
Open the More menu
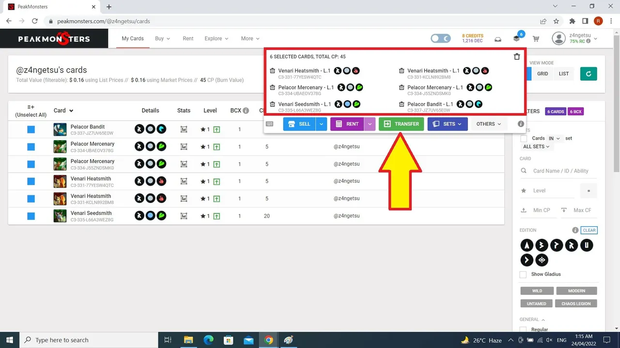tap(250, 39)
